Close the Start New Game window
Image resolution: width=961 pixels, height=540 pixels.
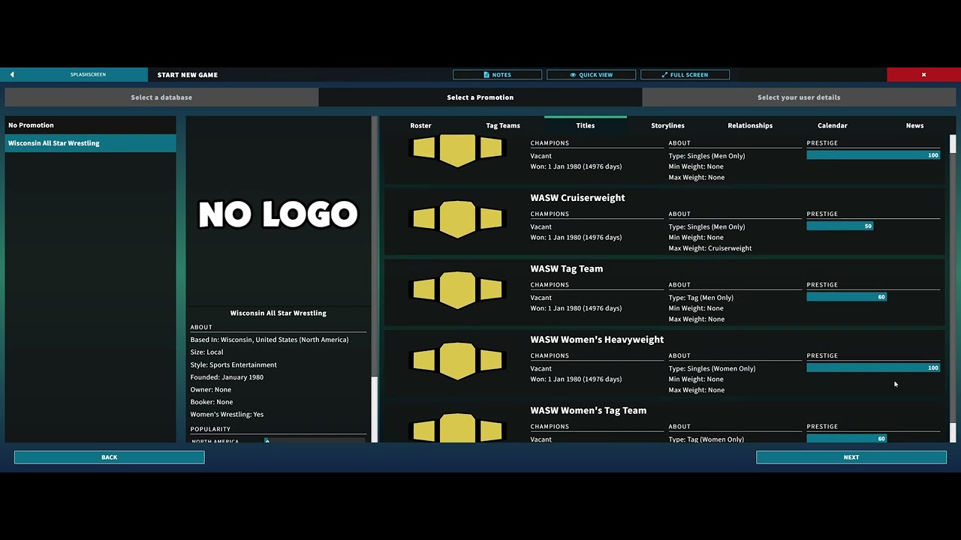[923, 75]
